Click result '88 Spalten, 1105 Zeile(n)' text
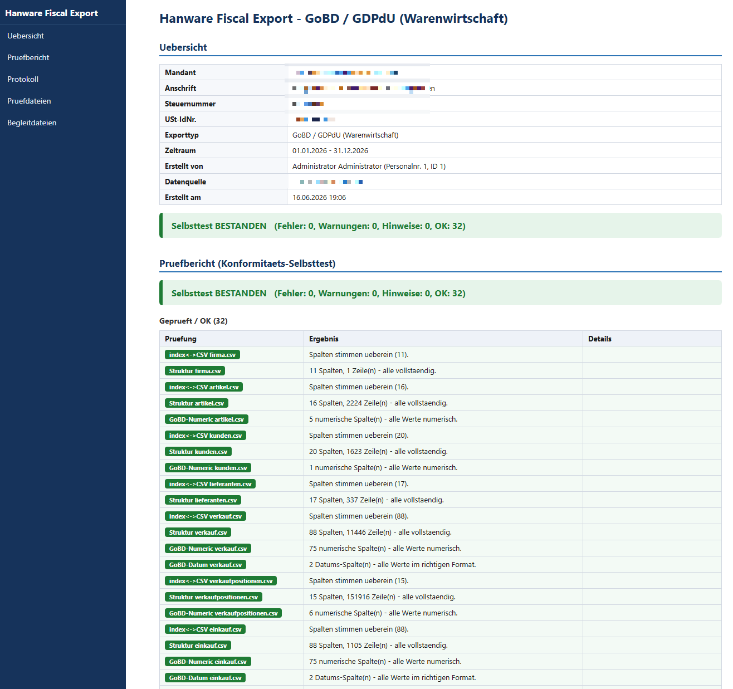This screenshot has height=689, width=733. pos(378,646)
